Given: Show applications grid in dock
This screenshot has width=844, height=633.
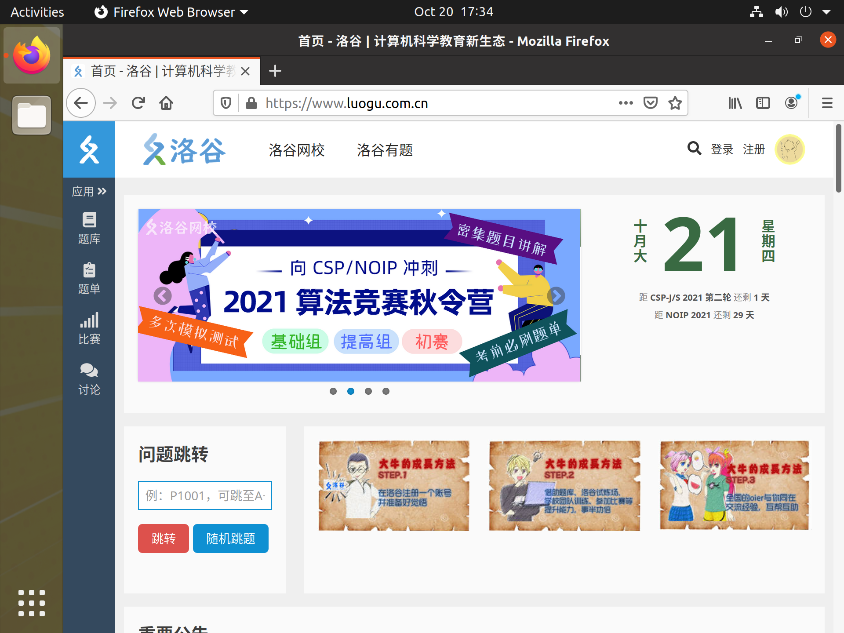Looking at the screenshot, I should point(32,603).
